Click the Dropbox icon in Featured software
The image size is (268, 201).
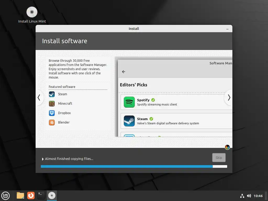52,113
